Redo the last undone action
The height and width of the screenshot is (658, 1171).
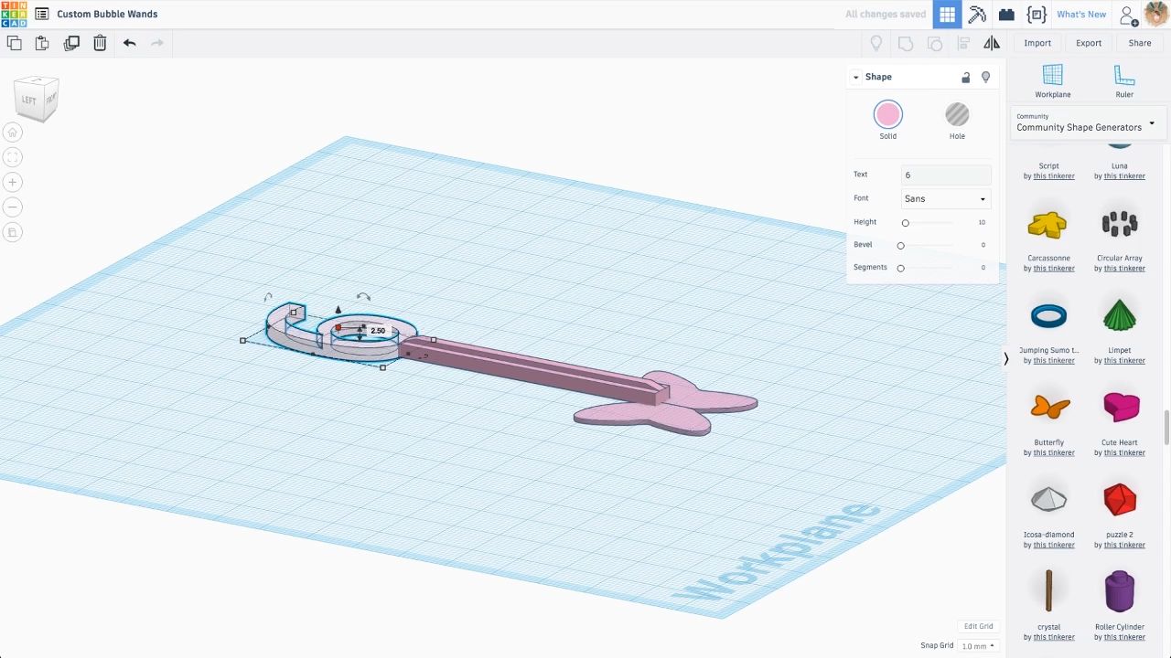click(x=157, y=43)
